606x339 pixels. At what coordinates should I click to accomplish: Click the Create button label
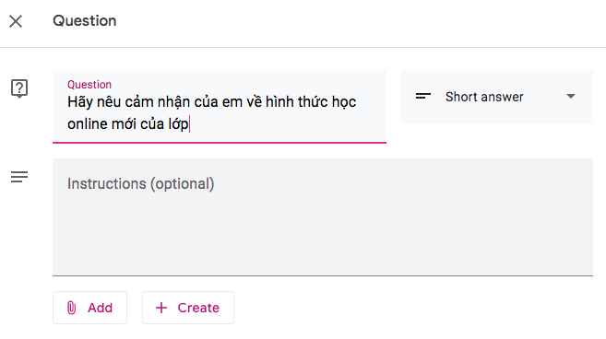[198, 308]
